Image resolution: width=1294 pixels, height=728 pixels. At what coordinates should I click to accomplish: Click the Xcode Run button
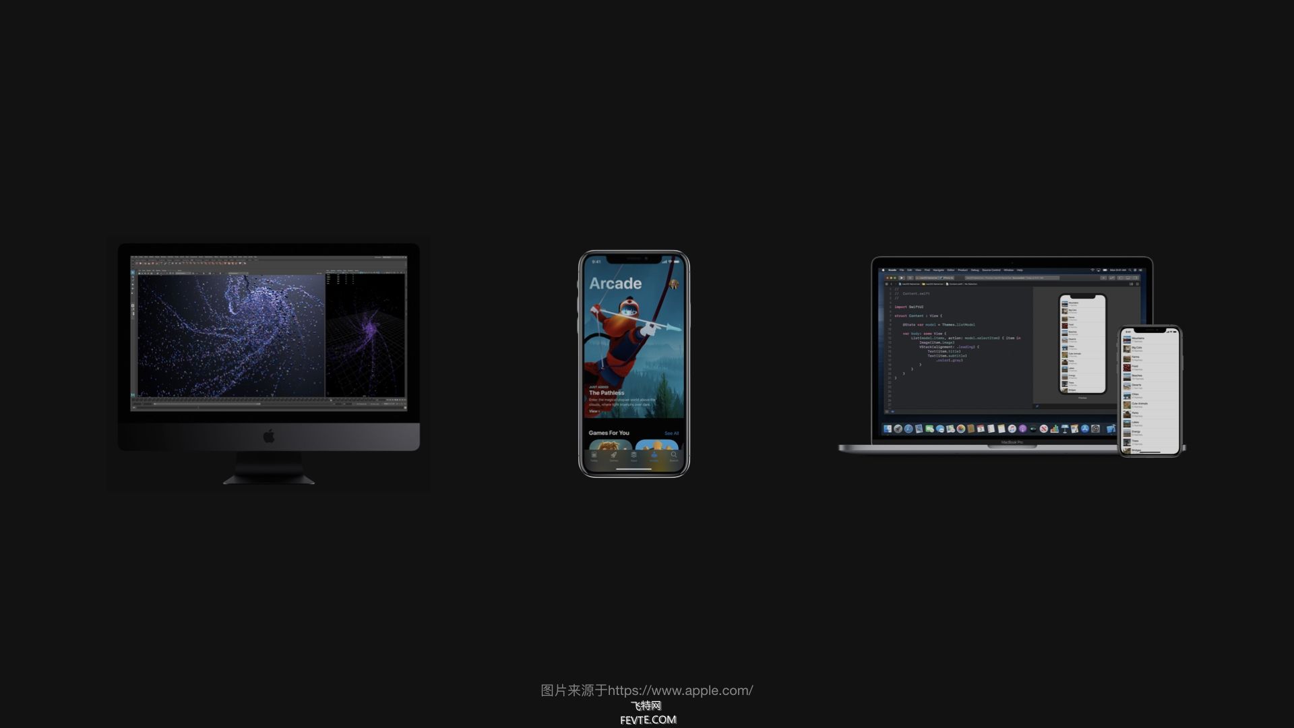901,278
